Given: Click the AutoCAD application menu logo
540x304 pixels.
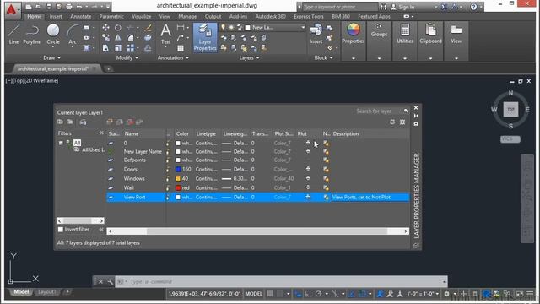Looking at the screenshot, I should [11, 9].
